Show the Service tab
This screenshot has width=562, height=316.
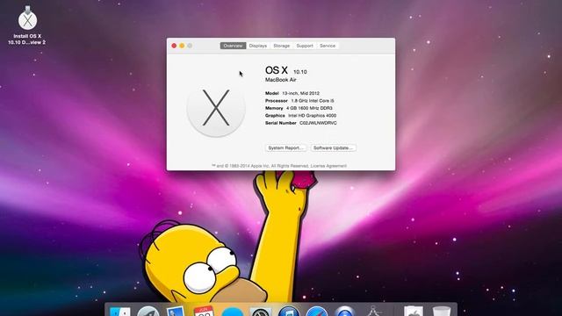(328, 46)
